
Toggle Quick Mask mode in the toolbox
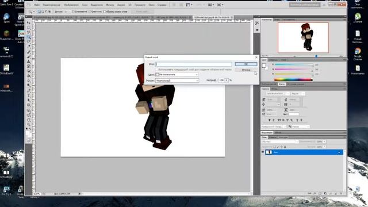click(29, 140)
